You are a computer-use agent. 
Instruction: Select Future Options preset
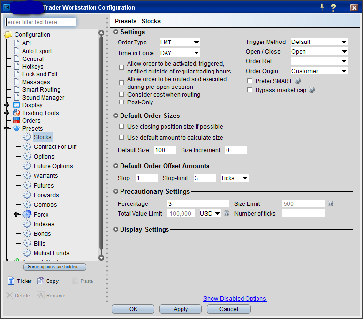(53, 166)
